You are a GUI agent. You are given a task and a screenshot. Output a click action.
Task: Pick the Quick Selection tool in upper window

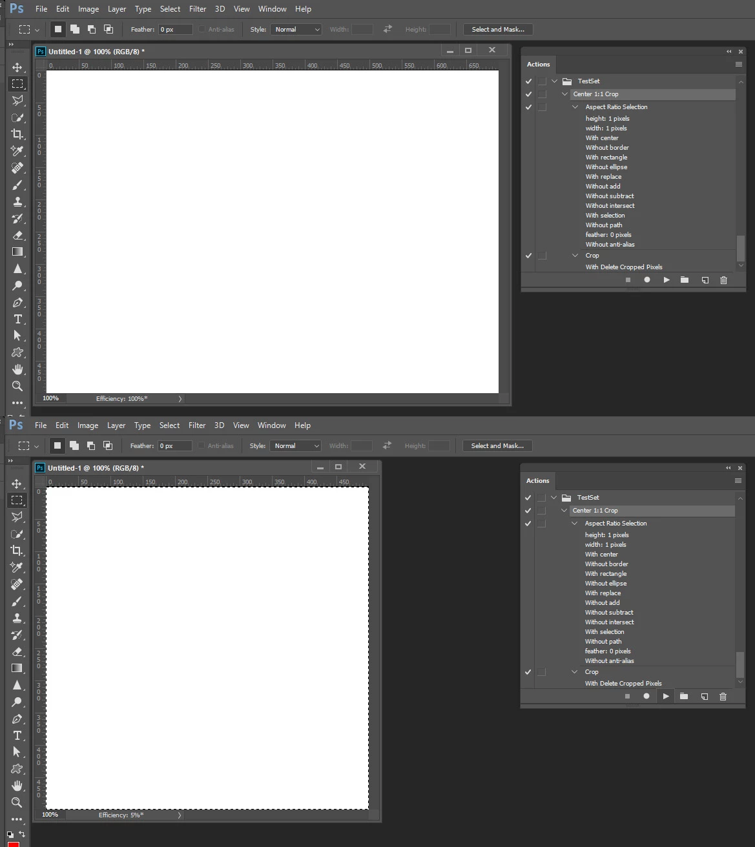click(x=17, y=117)
